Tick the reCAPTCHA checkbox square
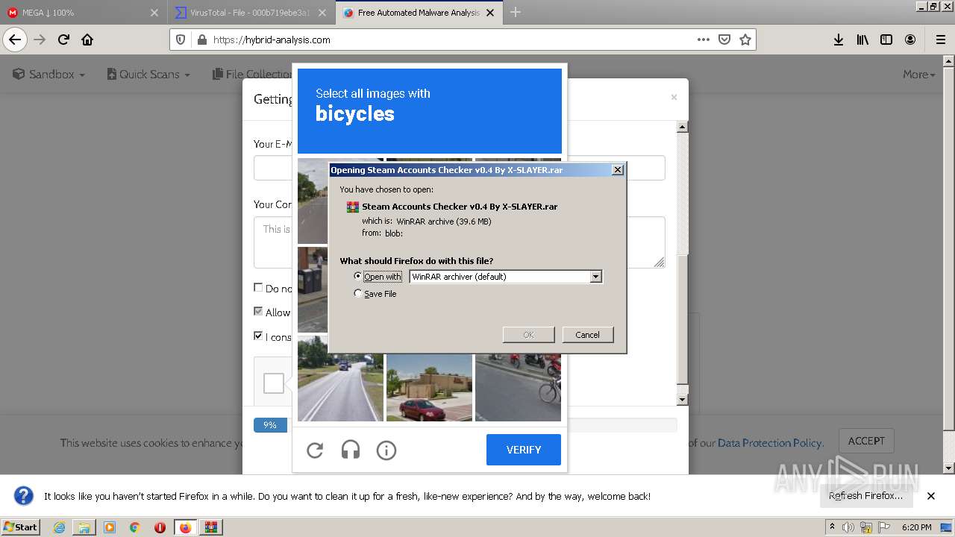955x537 pixels. point(274,383)
